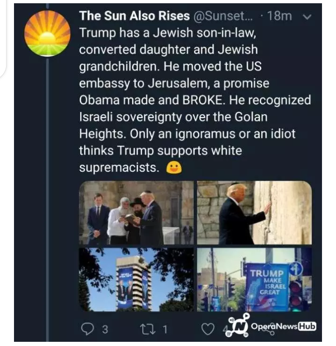
Task: Open photo of men reading a book
Action: tap(135, 213)
